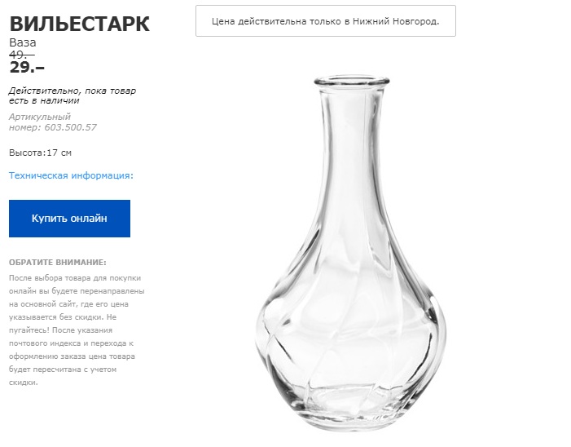Screen dimensions: 571x447
Task: Click the Нижний Новгород price notice box
Action: [x=325, y=21]
